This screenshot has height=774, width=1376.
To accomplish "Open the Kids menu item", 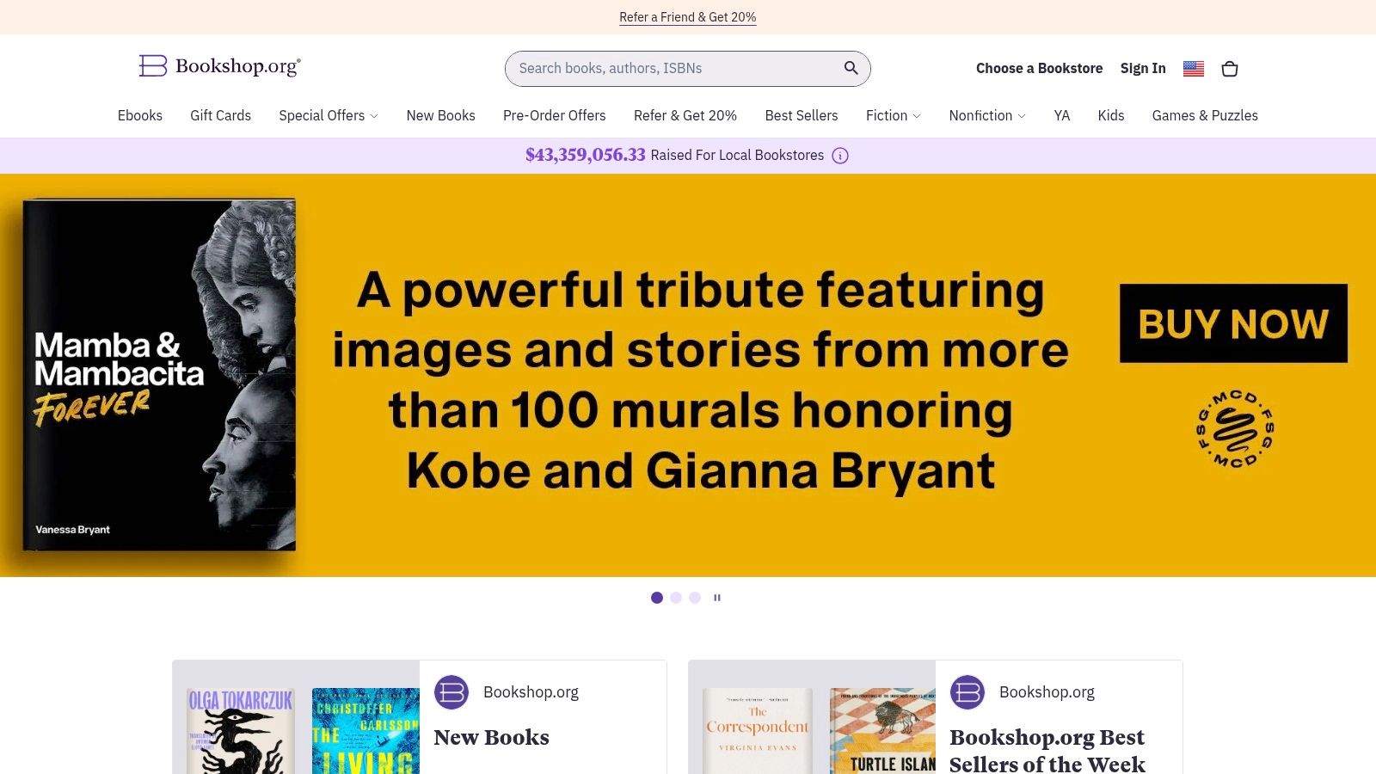I will click(x=1110, y=115).
